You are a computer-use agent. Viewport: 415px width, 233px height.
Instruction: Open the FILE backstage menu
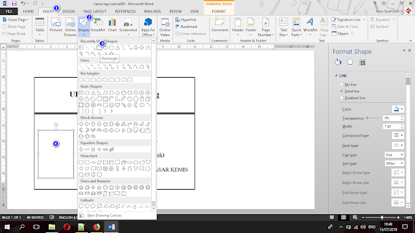8,12
